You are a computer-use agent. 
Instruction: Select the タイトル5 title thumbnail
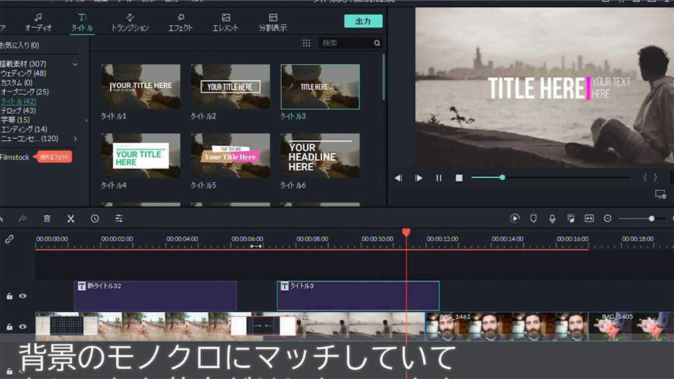230,156
